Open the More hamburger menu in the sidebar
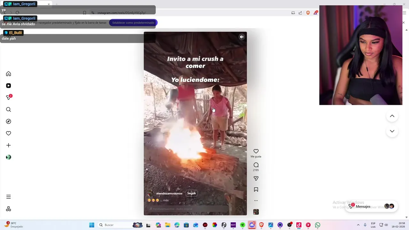The image size is (409, 230). [x=9, y=197]
